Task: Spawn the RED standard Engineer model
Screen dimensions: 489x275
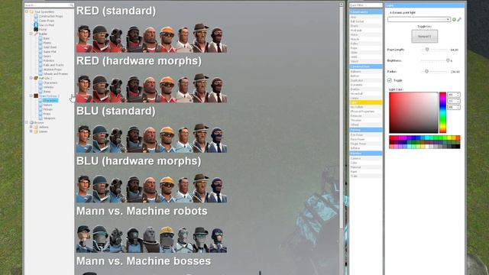Action: coord(168,38)
